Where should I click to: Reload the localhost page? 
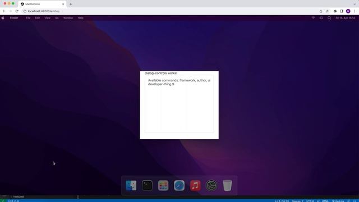pyautogui.click(x=17, y=11)
